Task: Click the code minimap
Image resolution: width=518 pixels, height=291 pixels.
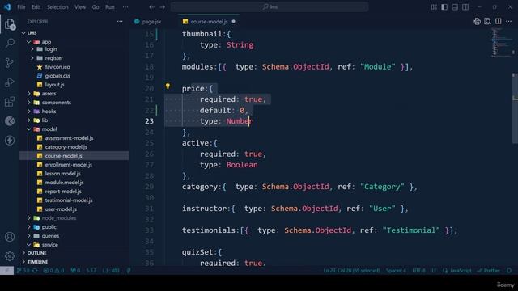Action: pos(502,43)
